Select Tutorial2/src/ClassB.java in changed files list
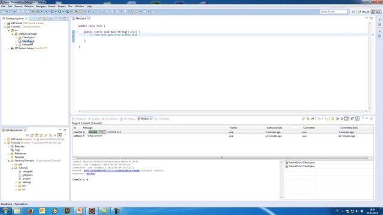The width and height of the screenshot is (383, 215). point(302,166)
